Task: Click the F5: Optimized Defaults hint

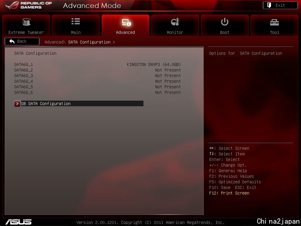Action: tap(235, 182)
